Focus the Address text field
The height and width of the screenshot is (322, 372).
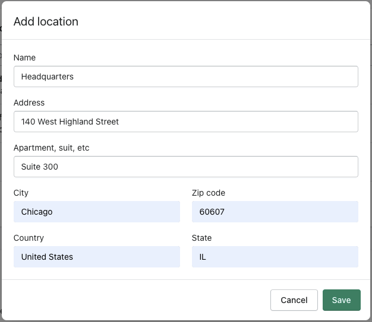185,122
